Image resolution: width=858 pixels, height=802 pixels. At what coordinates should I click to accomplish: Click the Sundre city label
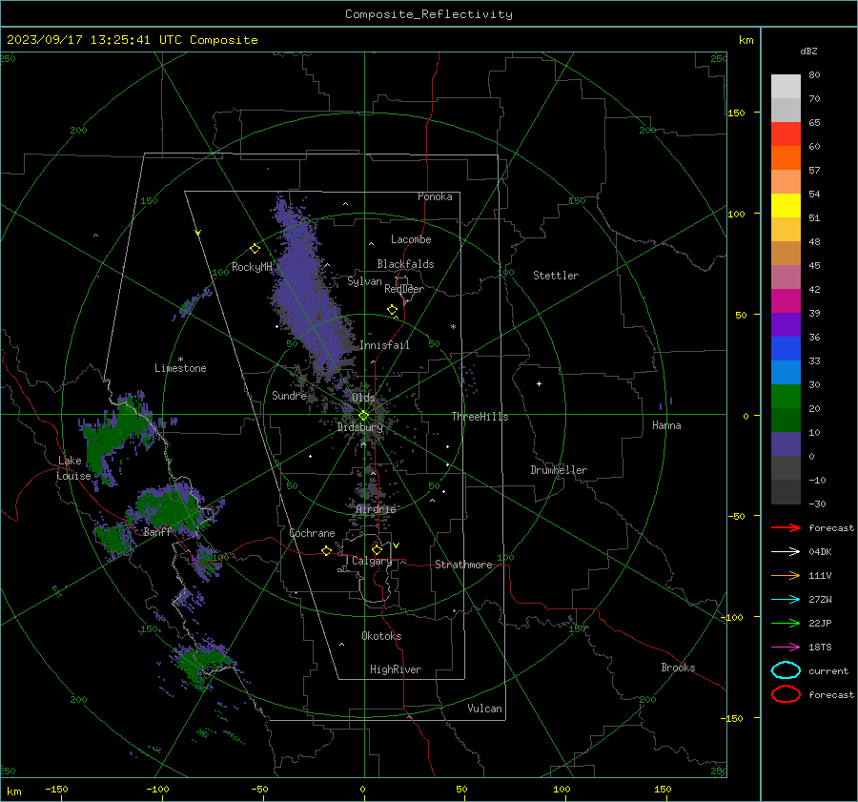click(x=289, y=396)
